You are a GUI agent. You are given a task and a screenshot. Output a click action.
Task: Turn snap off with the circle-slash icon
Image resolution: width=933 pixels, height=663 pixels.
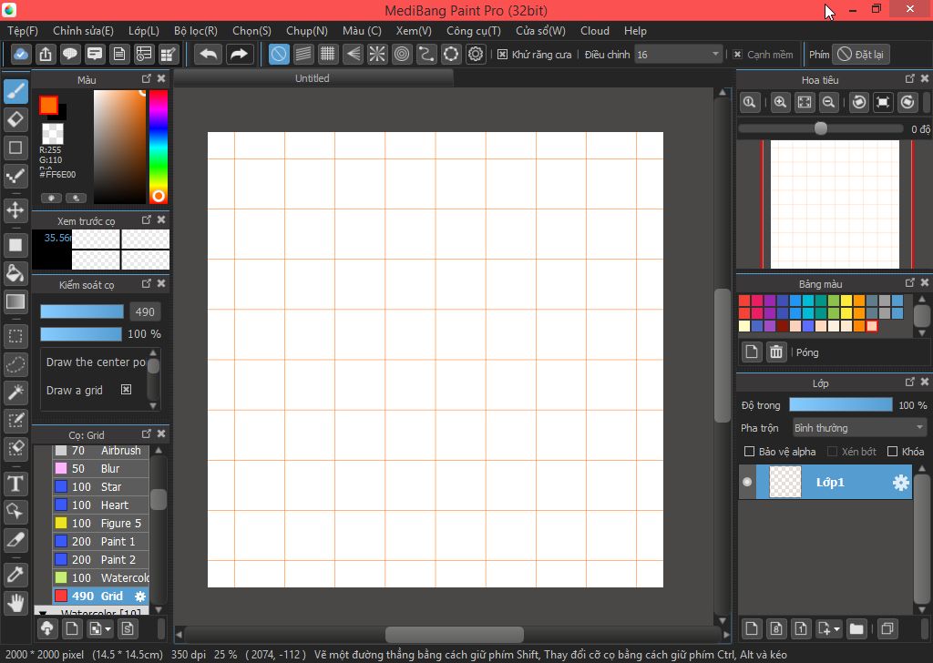279,54
